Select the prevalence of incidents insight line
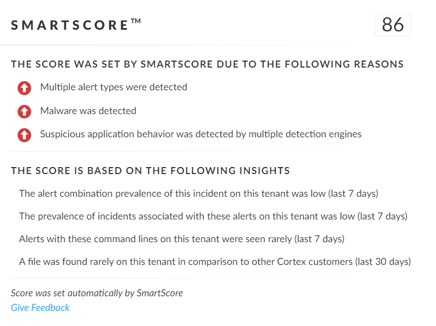 [x=213, y=216]
